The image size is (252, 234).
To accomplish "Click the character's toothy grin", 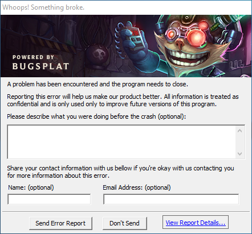I will pyautogui.click(x=186, y=58).
